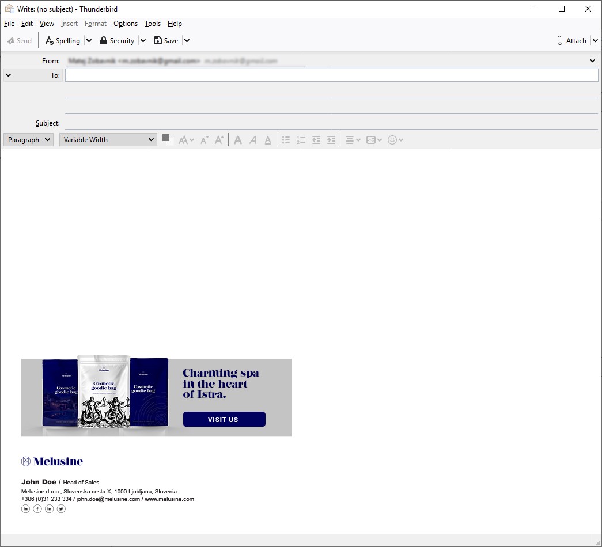
Task: Insert a bulleted list
Action: click(x=286, y=139)
